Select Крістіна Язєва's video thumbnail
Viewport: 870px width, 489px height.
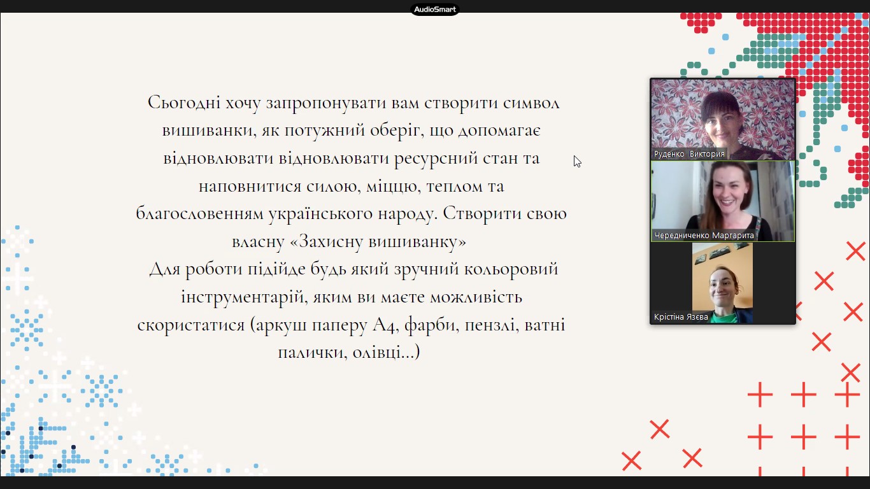(x=723, y=283)
